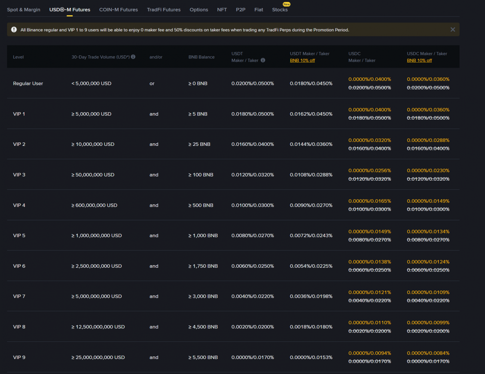The height and width of the screenshot is (374, 485).
Task: Click the ≥ 4,500 BNB balance cell
Action: tap(203, 327)
